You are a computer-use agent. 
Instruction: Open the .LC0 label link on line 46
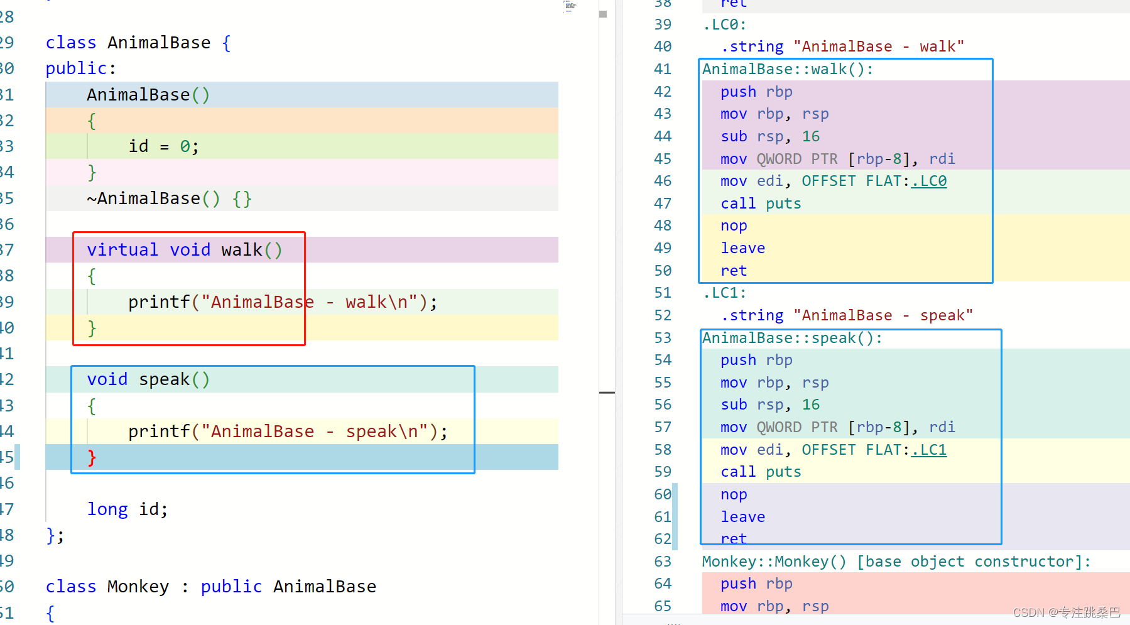pyautogui.click(x=929, y=182)
